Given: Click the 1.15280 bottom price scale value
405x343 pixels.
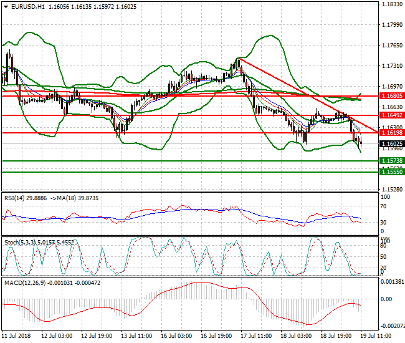Looking at the screenshot, I should tap(392, 189).
